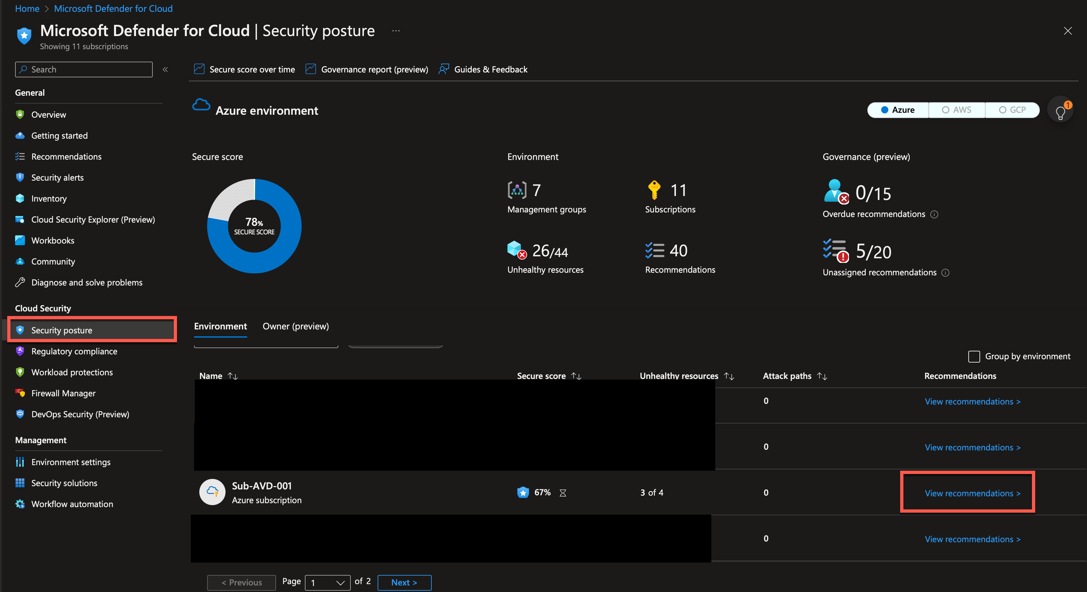The width and height of the screenshot is (1087, 592).
Task: Select Security posture in sidebar
Action: coord(92,330)
